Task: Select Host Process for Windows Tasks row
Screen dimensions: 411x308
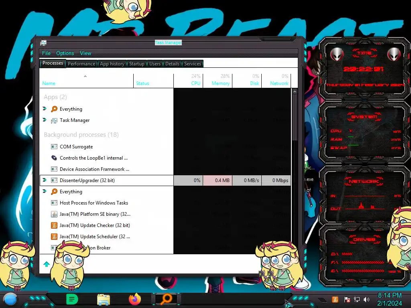Action: 165,203
